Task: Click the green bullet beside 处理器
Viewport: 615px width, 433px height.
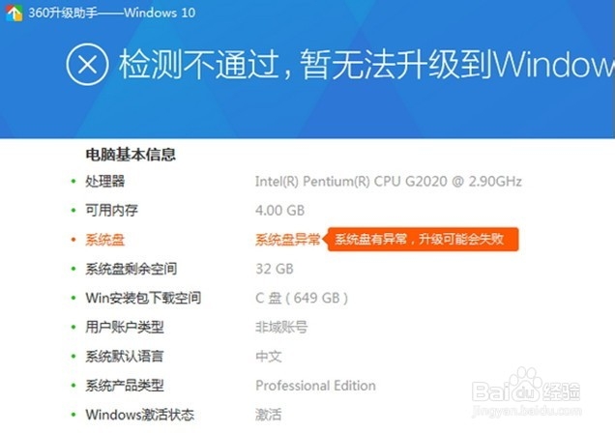Action: 73,182
